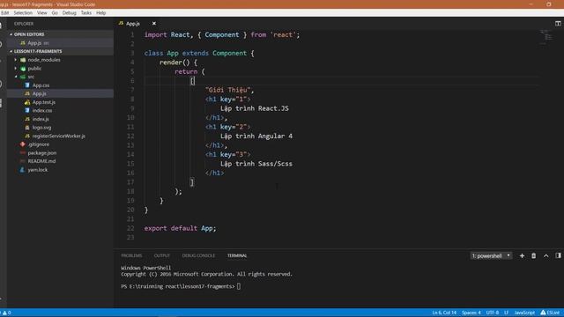Change the LF line ending setting
The width and height of the screenshot is (564, 317).
point(506,313)
